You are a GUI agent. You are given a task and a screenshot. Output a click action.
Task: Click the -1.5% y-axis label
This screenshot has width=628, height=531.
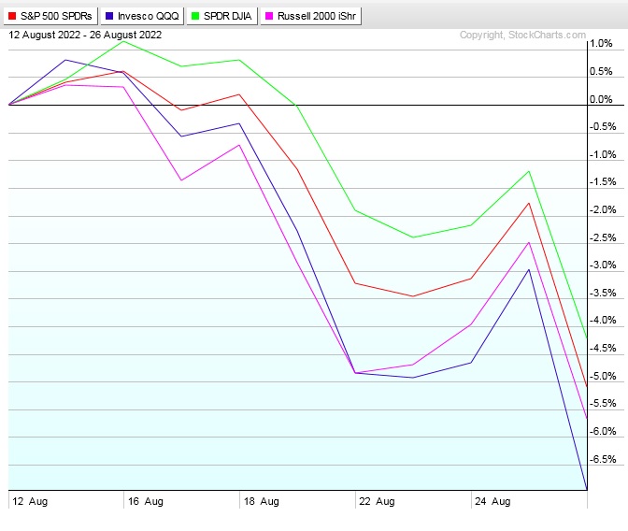[x=603, y=182]
